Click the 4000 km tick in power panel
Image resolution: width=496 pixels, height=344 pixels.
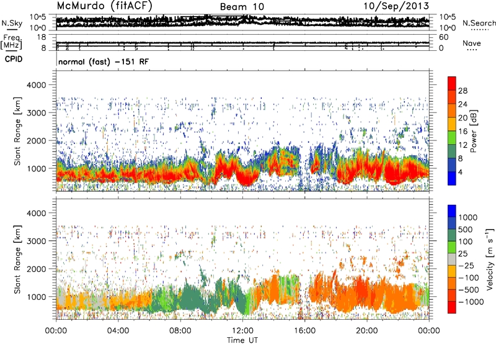click(37, 85)
